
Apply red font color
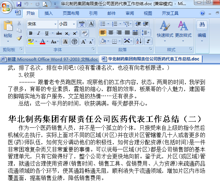point(43,42)
